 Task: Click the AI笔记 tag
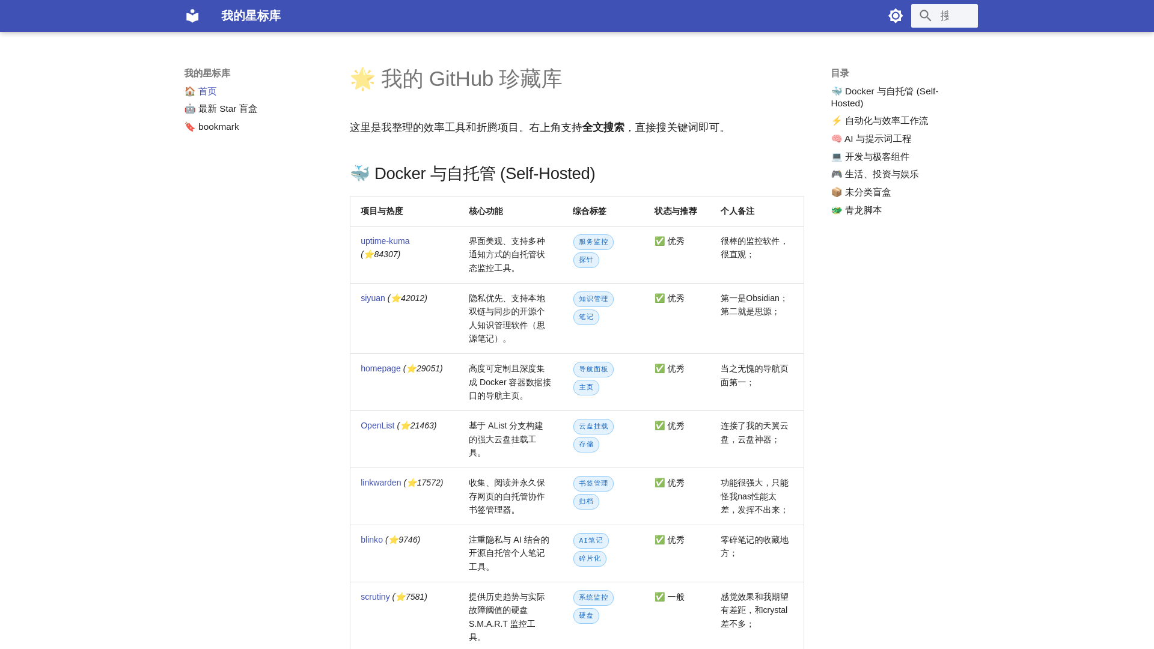[591, 541]
